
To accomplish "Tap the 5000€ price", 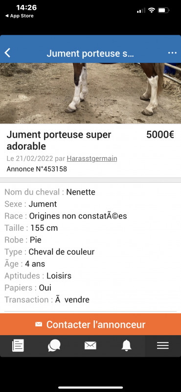I will [x=160, y=135].
